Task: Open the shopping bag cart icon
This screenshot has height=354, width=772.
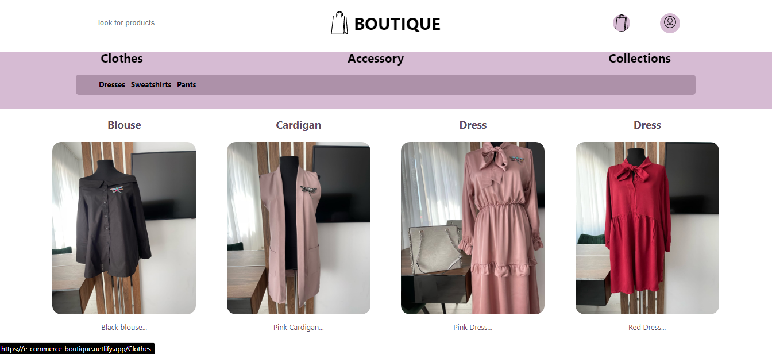Action: point(621,23)
